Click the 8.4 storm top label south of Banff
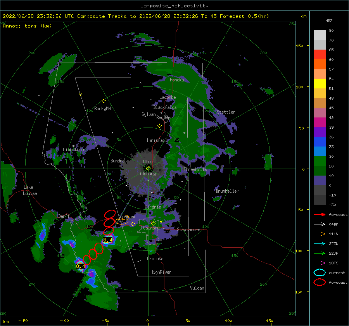This screenshot has height=326, width=349. [81, 266]
